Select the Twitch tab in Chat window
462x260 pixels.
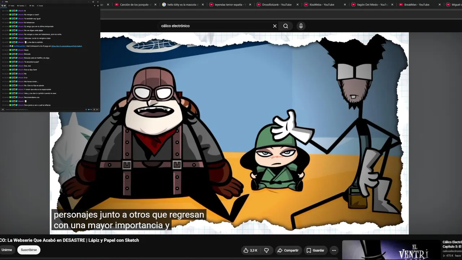(x=12, y=6)
